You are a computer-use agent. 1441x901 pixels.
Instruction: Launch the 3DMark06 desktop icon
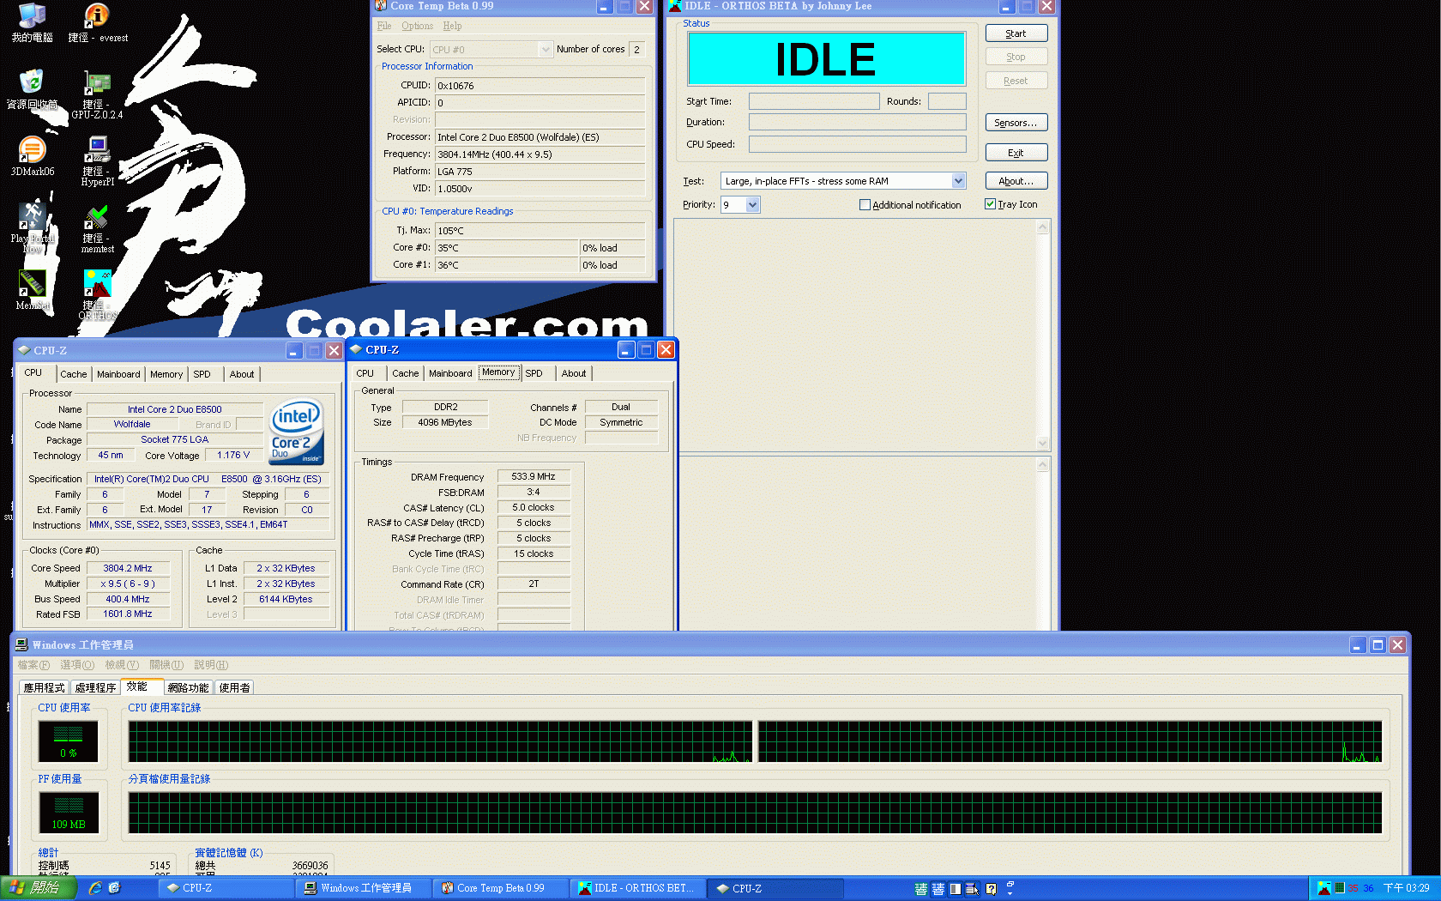(x=32, y=157)
